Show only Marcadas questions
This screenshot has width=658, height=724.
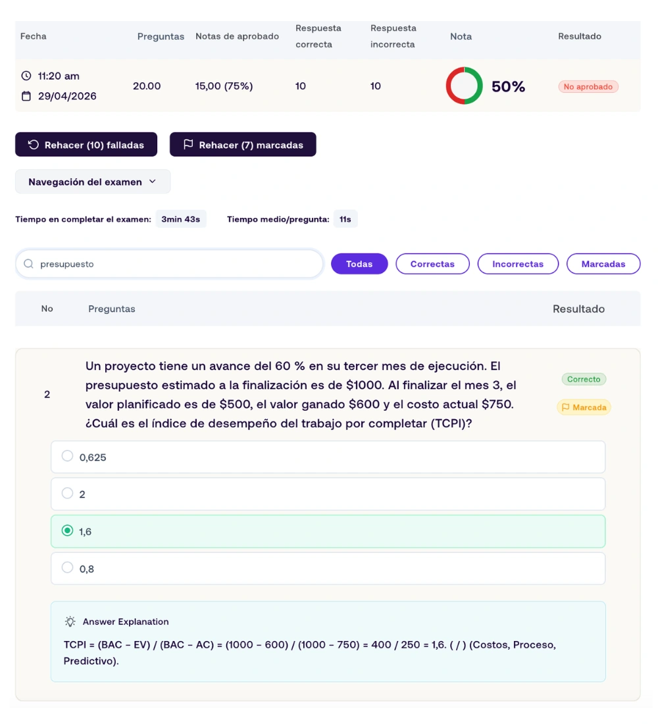tap(603, 264)
